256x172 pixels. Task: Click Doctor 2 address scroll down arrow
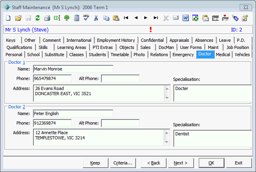pos(167,142)
